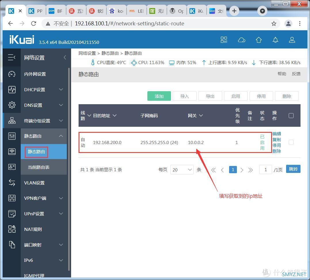Click the 删除 toolbar button
The width and height of the screenshot is (310, 280).
point(287,96)
